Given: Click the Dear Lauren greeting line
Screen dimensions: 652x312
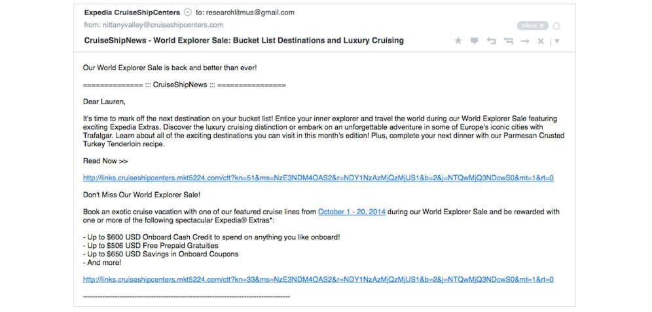Looking at the screenshot, I should (104, 102).
